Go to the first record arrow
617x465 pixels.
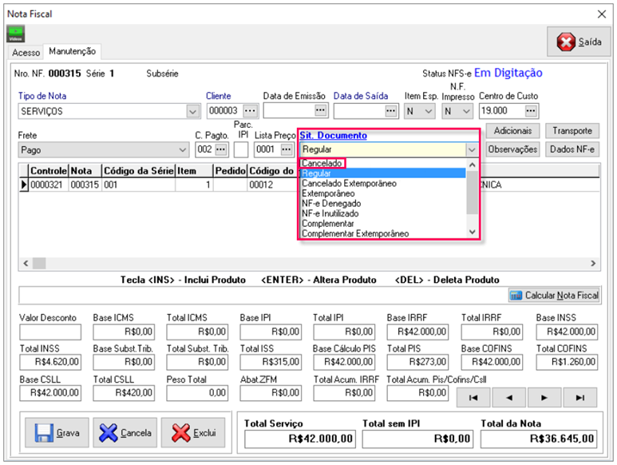473,397
